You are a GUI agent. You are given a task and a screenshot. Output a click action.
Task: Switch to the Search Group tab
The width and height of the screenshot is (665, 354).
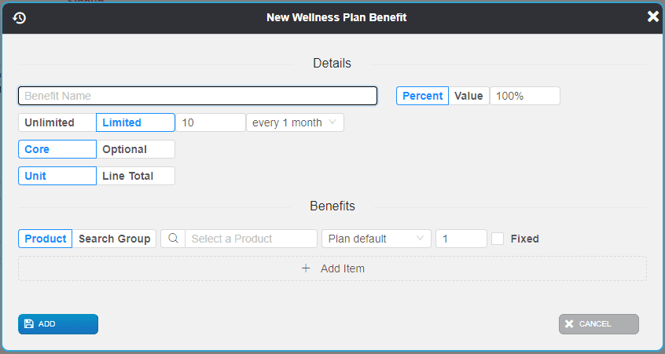click(115, 239)
